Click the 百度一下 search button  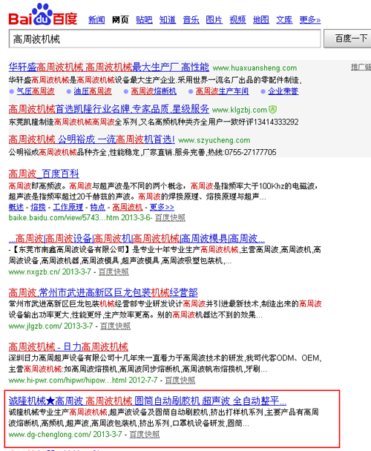click(348, 39)
